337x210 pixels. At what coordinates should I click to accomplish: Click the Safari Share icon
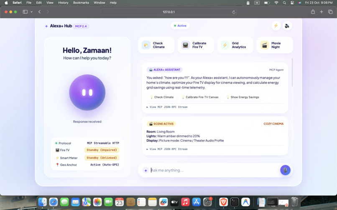[x=313, y=12]
